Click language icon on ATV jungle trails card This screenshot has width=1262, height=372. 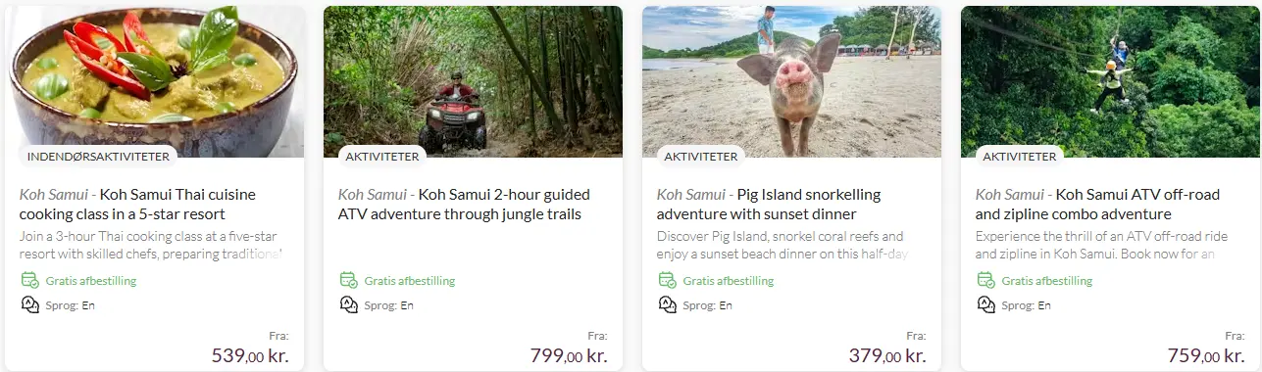348,304
